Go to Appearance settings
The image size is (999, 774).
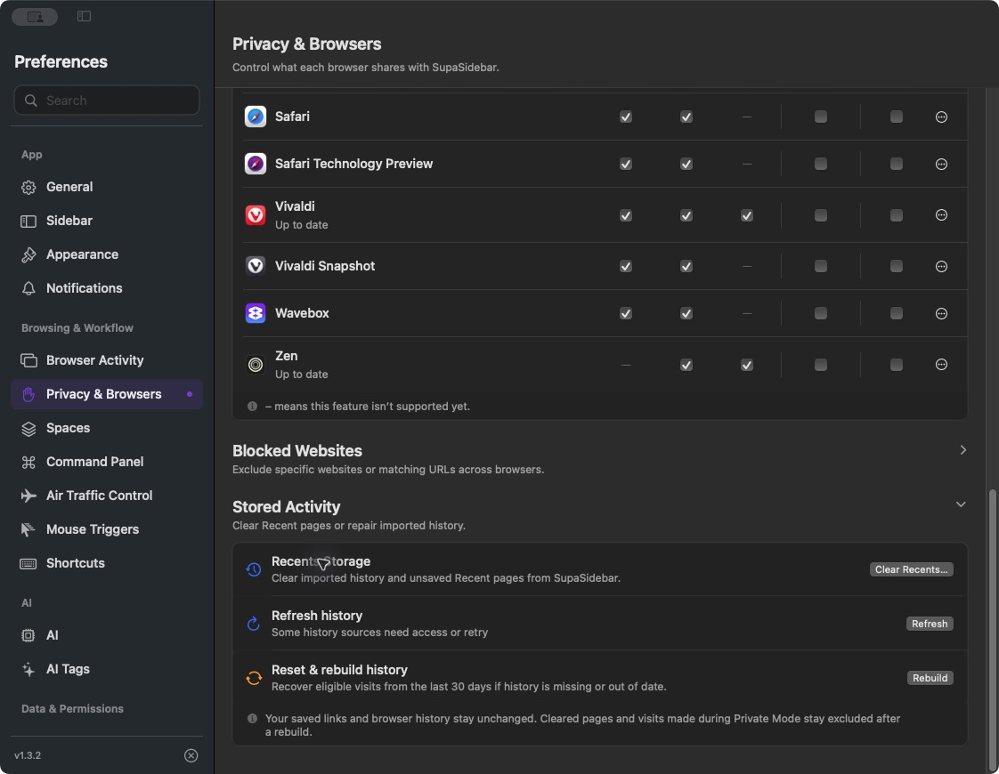coord(106,254)
